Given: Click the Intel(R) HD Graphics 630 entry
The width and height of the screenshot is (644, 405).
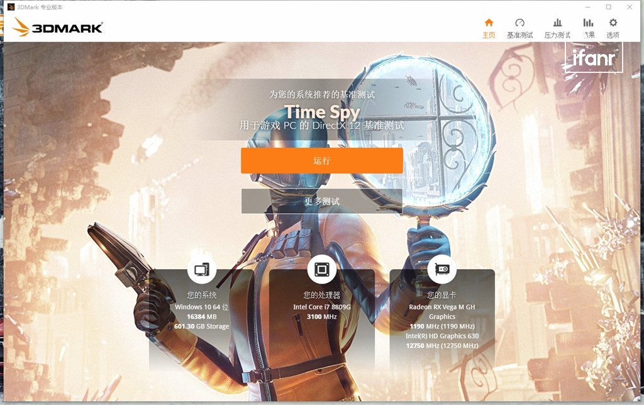Looking at the screenshot, I should pyautogui.click(x=441, y=336).
